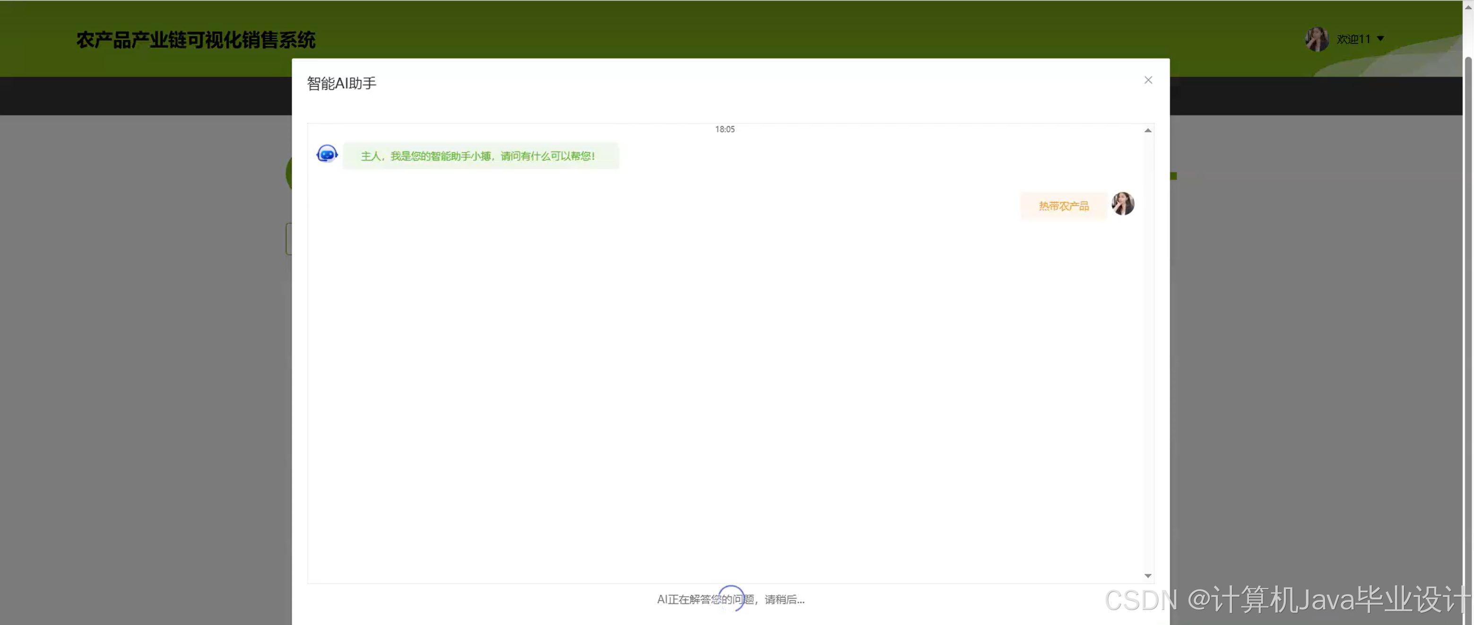Click the assistant greeting message bubble
Image resolution: width=1474 pixels, height=625 pixels.
click(x=481, y=156)
